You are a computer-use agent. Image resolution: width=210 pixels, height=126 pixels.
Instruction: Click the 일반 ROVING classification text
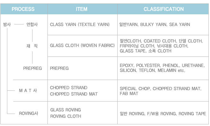pyautogui.click(x=132, y=114)
